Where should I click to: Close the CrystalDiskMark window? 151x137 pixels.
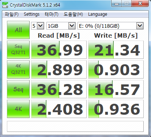[x=140, y=4]
